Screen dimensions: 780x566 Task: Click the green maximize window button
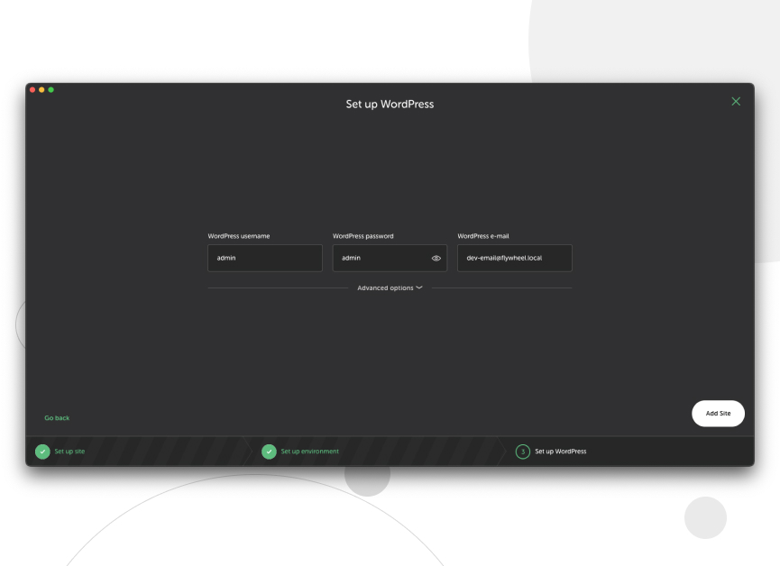coord(50,90)
